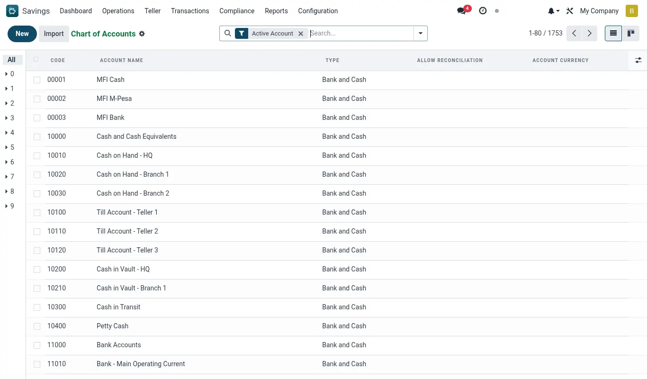
Task: Click the gear icon beside Chart of Accounts
Action: click(x=142, y=34)
